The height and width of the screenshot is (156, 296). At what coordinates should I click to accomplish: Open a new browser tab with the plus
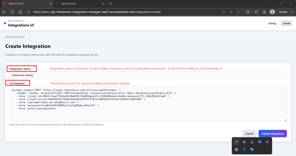click(111, 3)
